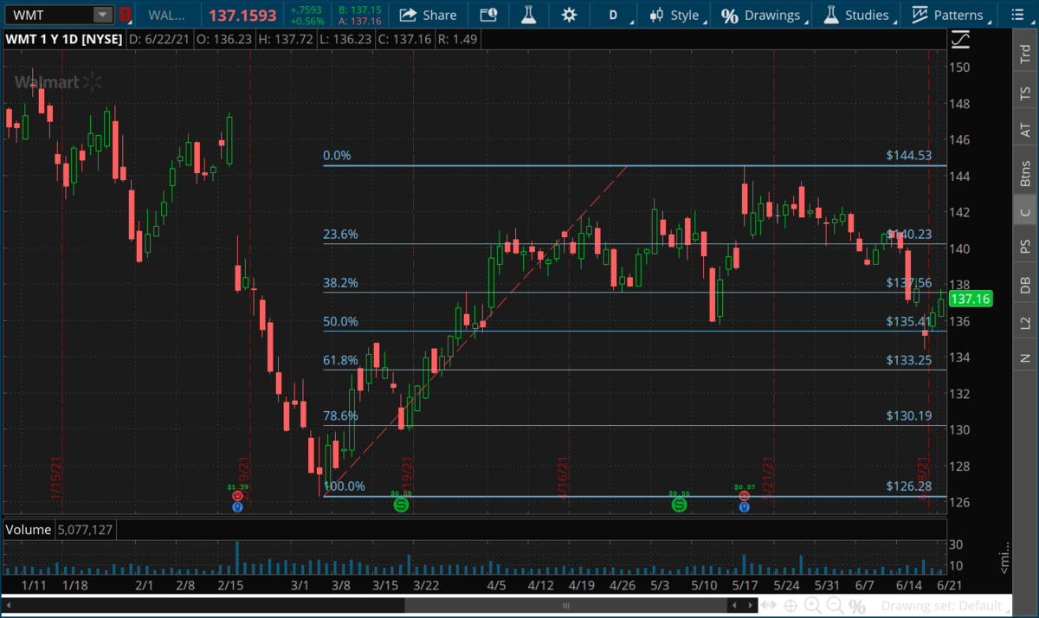The width and height of the screenshot is (1039, 618).
Task: Open the Studies menu
Action: coord(856,15)
